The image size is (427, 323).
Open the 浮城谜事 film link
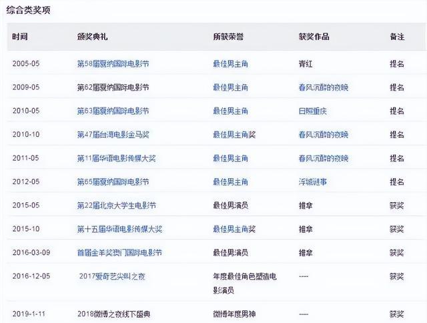(312, 182)
